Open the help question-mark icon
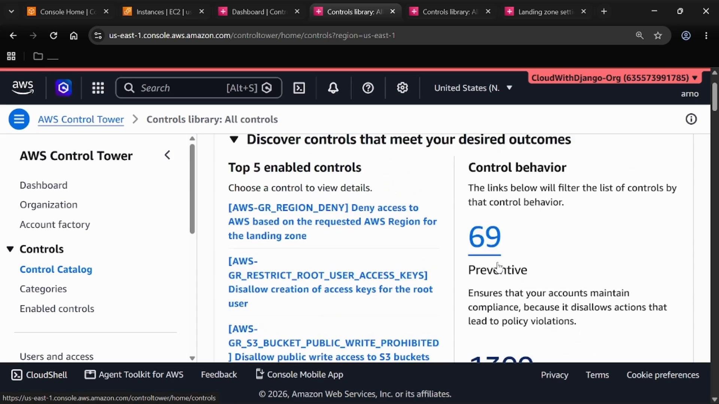 pos(368,88)
